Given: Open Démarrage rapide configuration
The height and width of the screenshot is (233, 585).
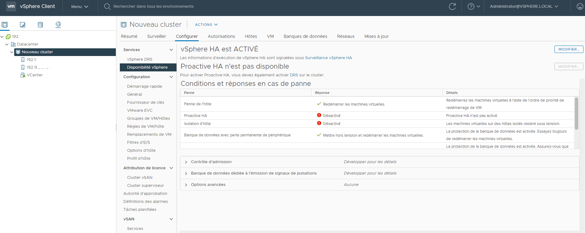Looking at the screenshot, I should coord(144,86).
